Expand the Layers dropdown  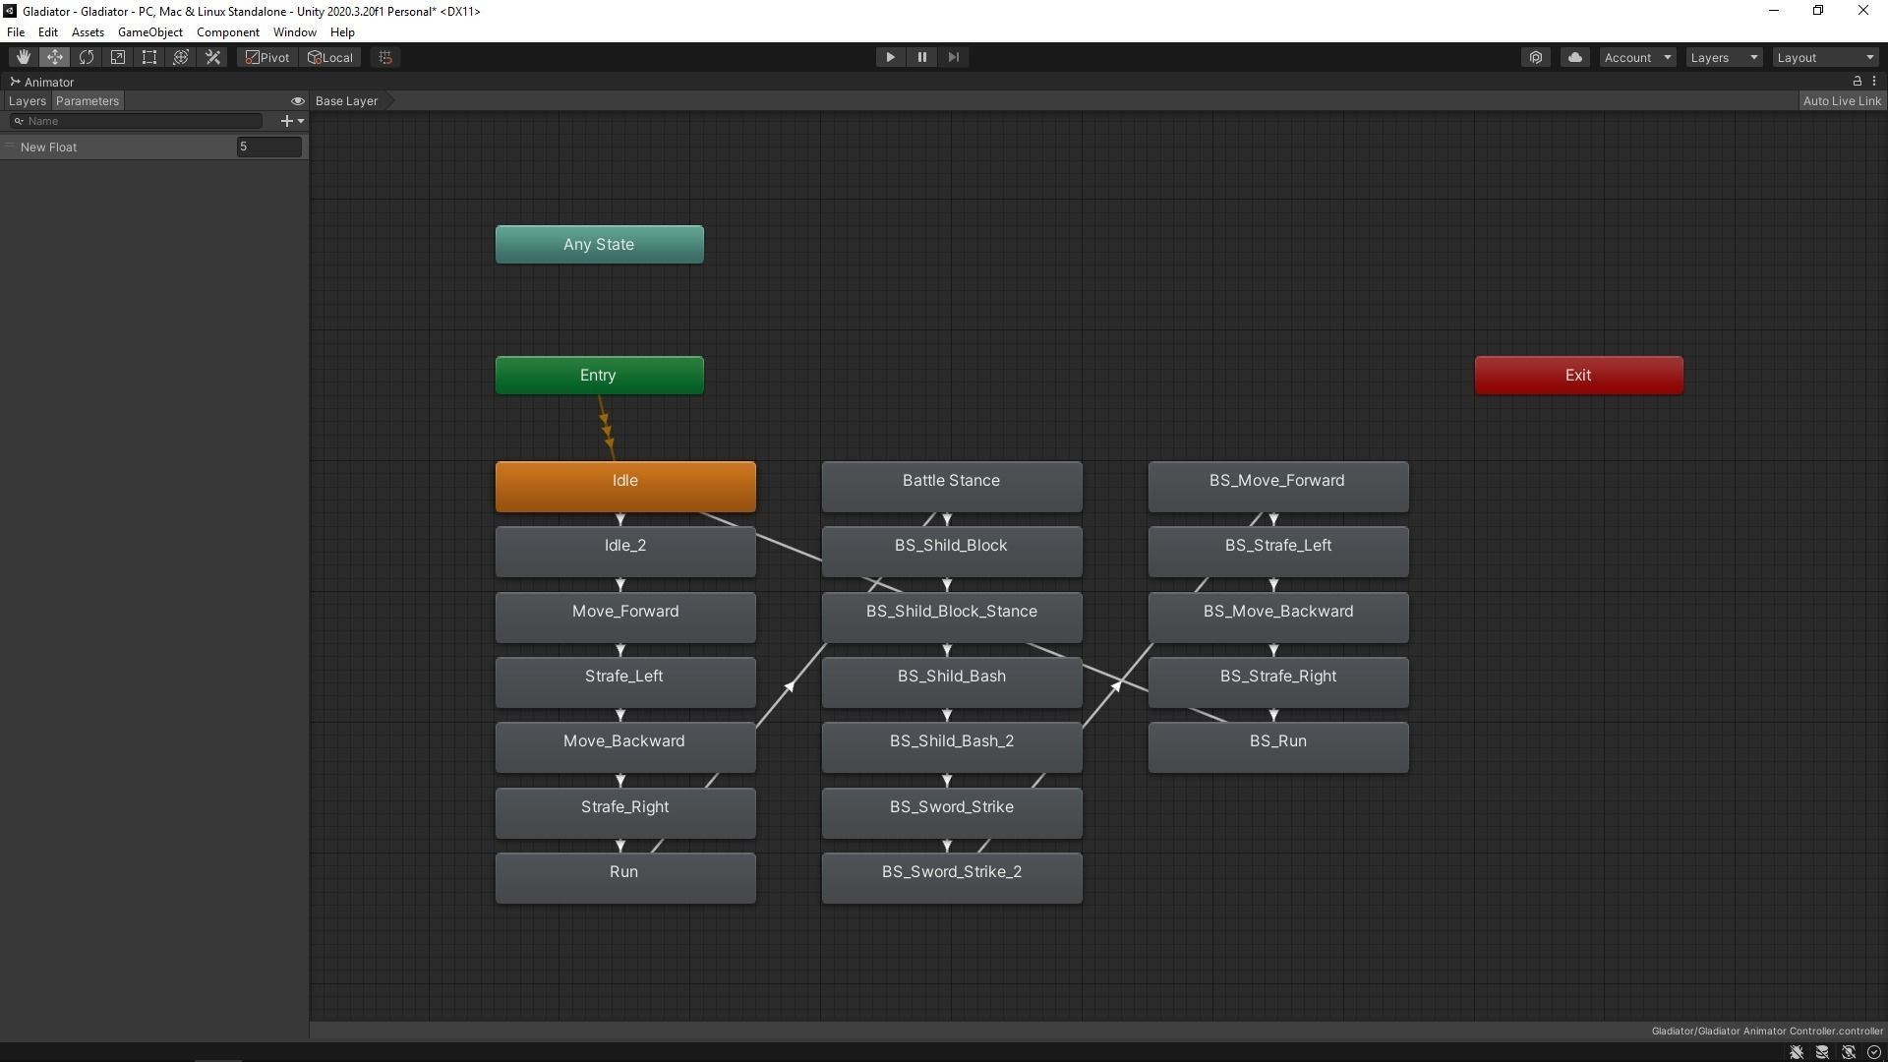point(1724,57)
